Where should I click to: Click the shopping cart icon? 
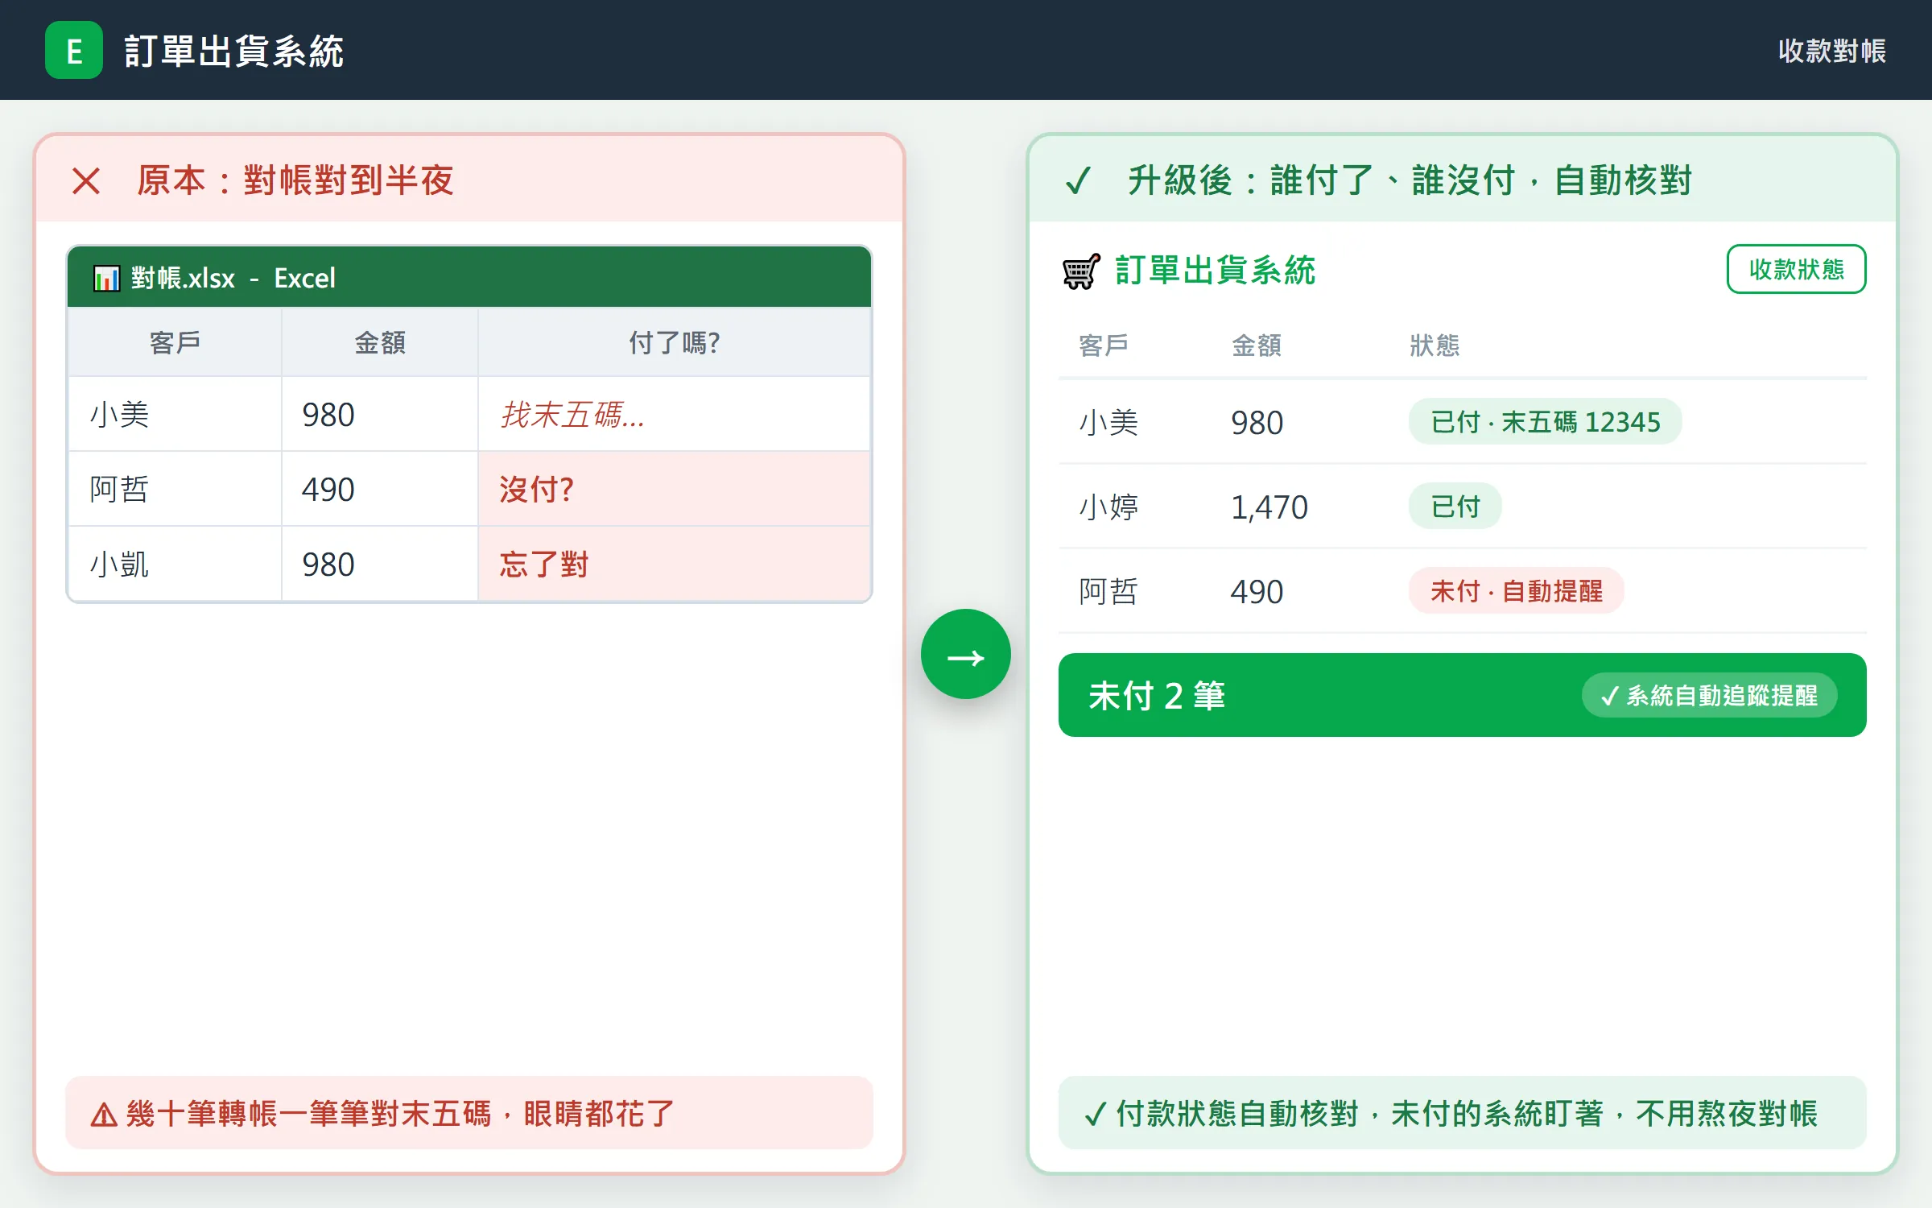(1081, 271)
